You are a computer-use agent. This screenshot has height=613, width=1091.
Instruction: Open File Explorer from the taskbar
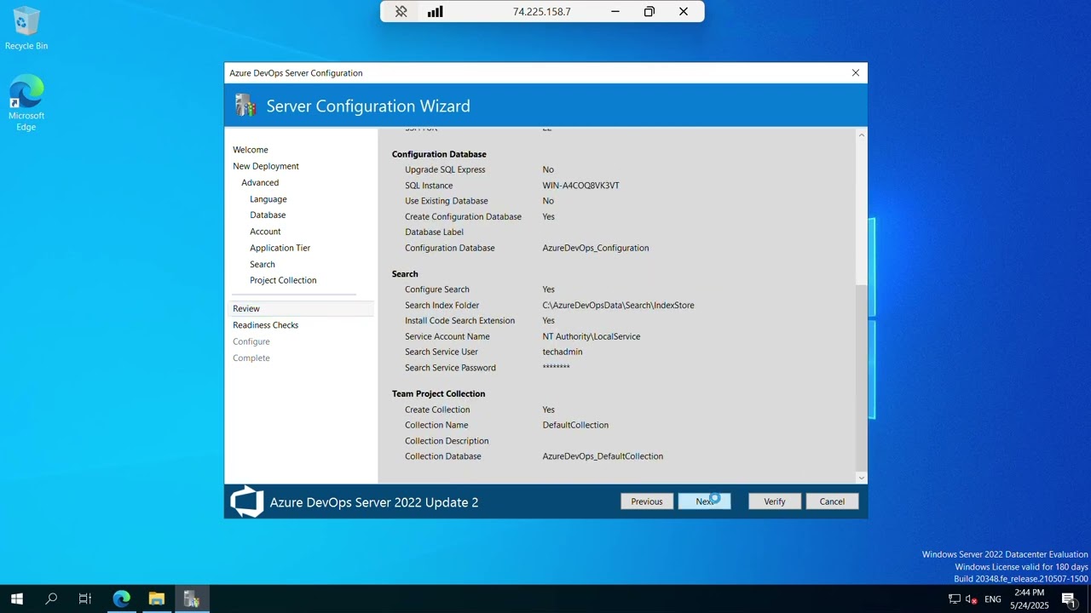click(157, 599)
